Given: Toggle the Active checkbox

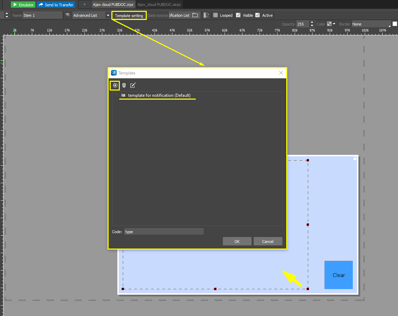Looking at the screenshot, I should point(258,15).
